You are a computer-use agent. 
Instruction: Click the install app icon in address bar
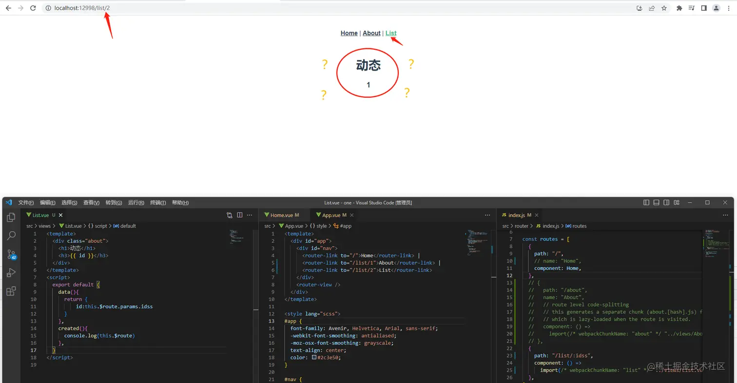pos(640,8)
